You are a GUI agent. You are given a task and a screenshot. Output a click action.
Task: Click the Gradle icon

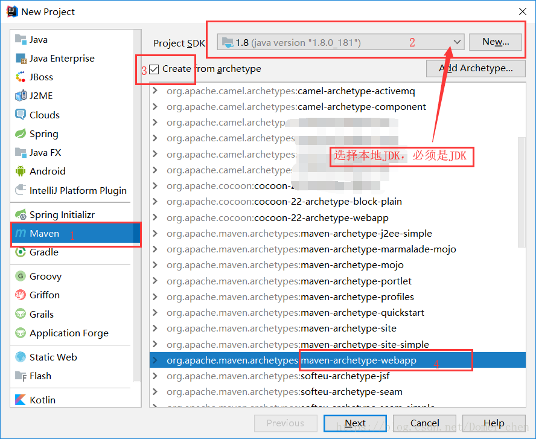21,252
